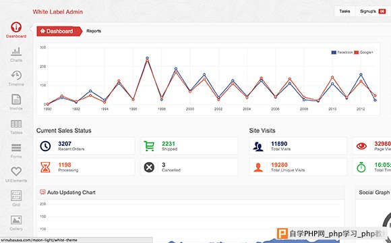Select the 19280 Total Unique Visits tile
This screenshot has width=391, height=243.
pos(298,167)
